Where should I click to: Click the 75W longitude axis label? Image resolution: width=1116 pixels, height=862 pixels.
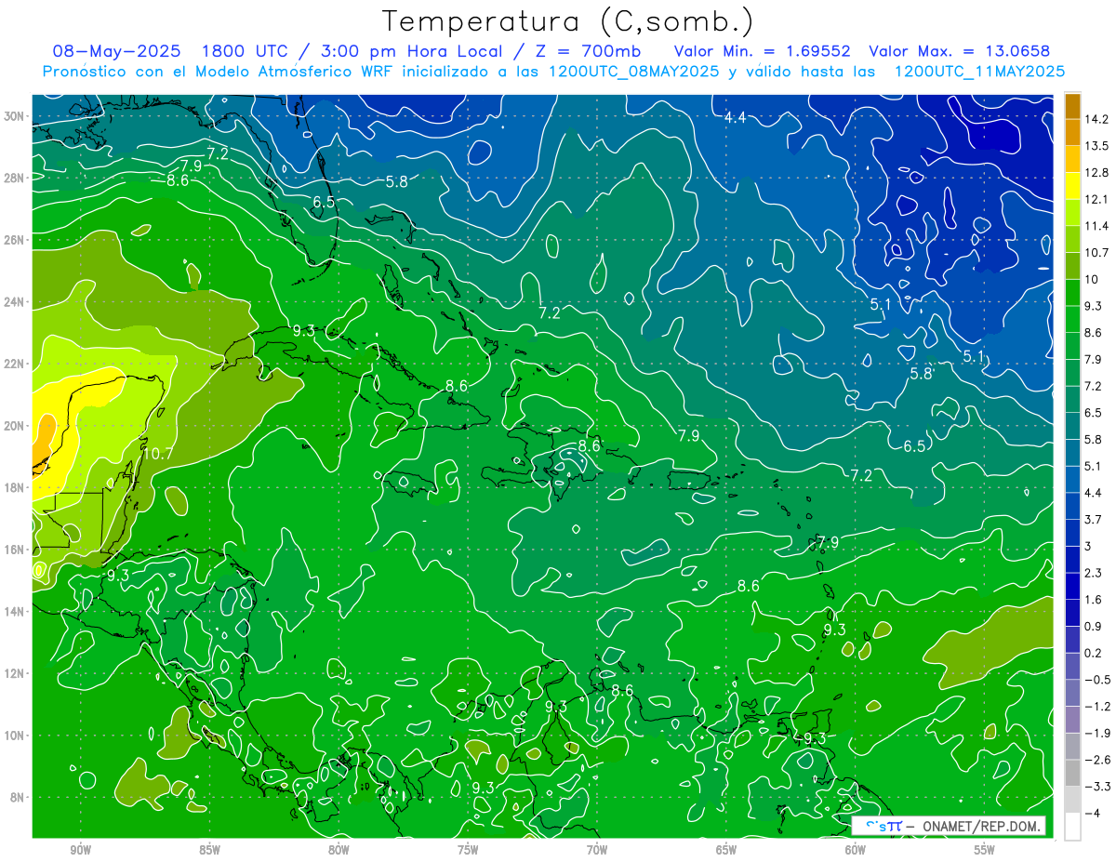[468, 850]
